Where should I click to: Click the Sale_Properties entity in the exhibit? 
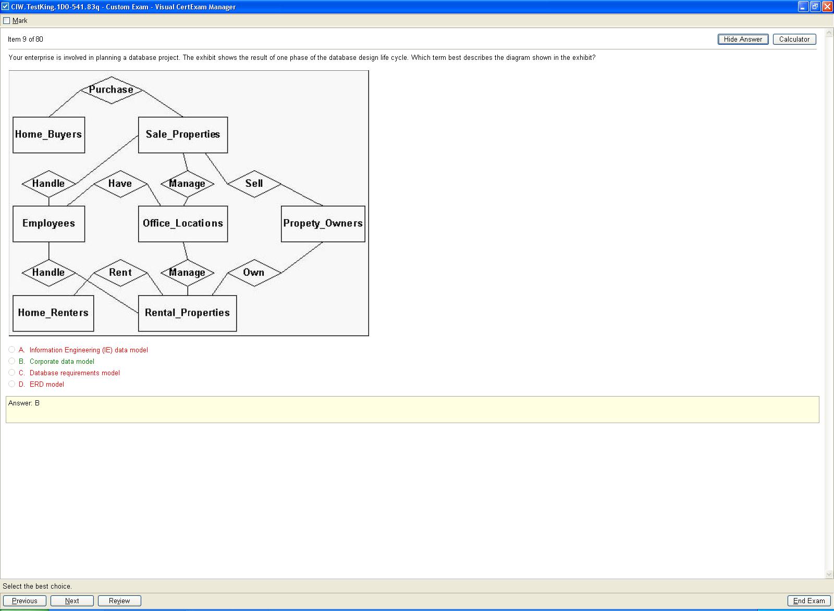183,135
